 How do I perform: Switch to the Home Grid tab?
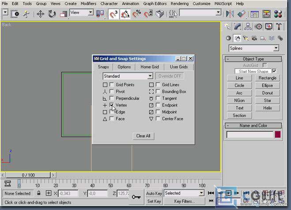pos(149,67)
